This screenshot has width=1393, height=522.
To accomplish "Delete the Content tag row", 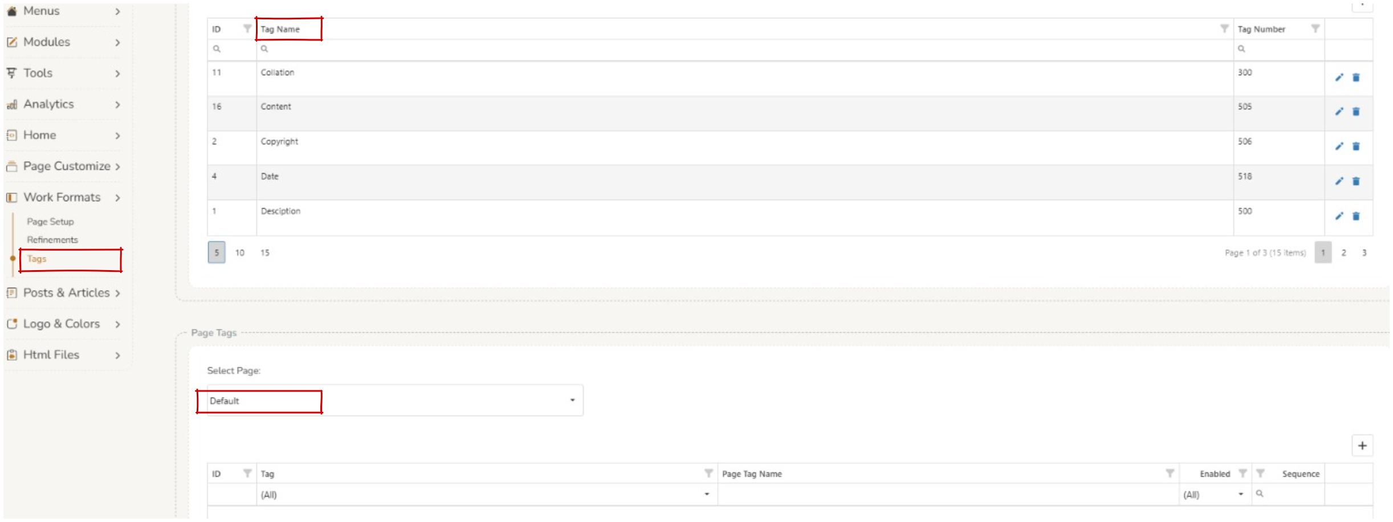I will pos(1356,112).
